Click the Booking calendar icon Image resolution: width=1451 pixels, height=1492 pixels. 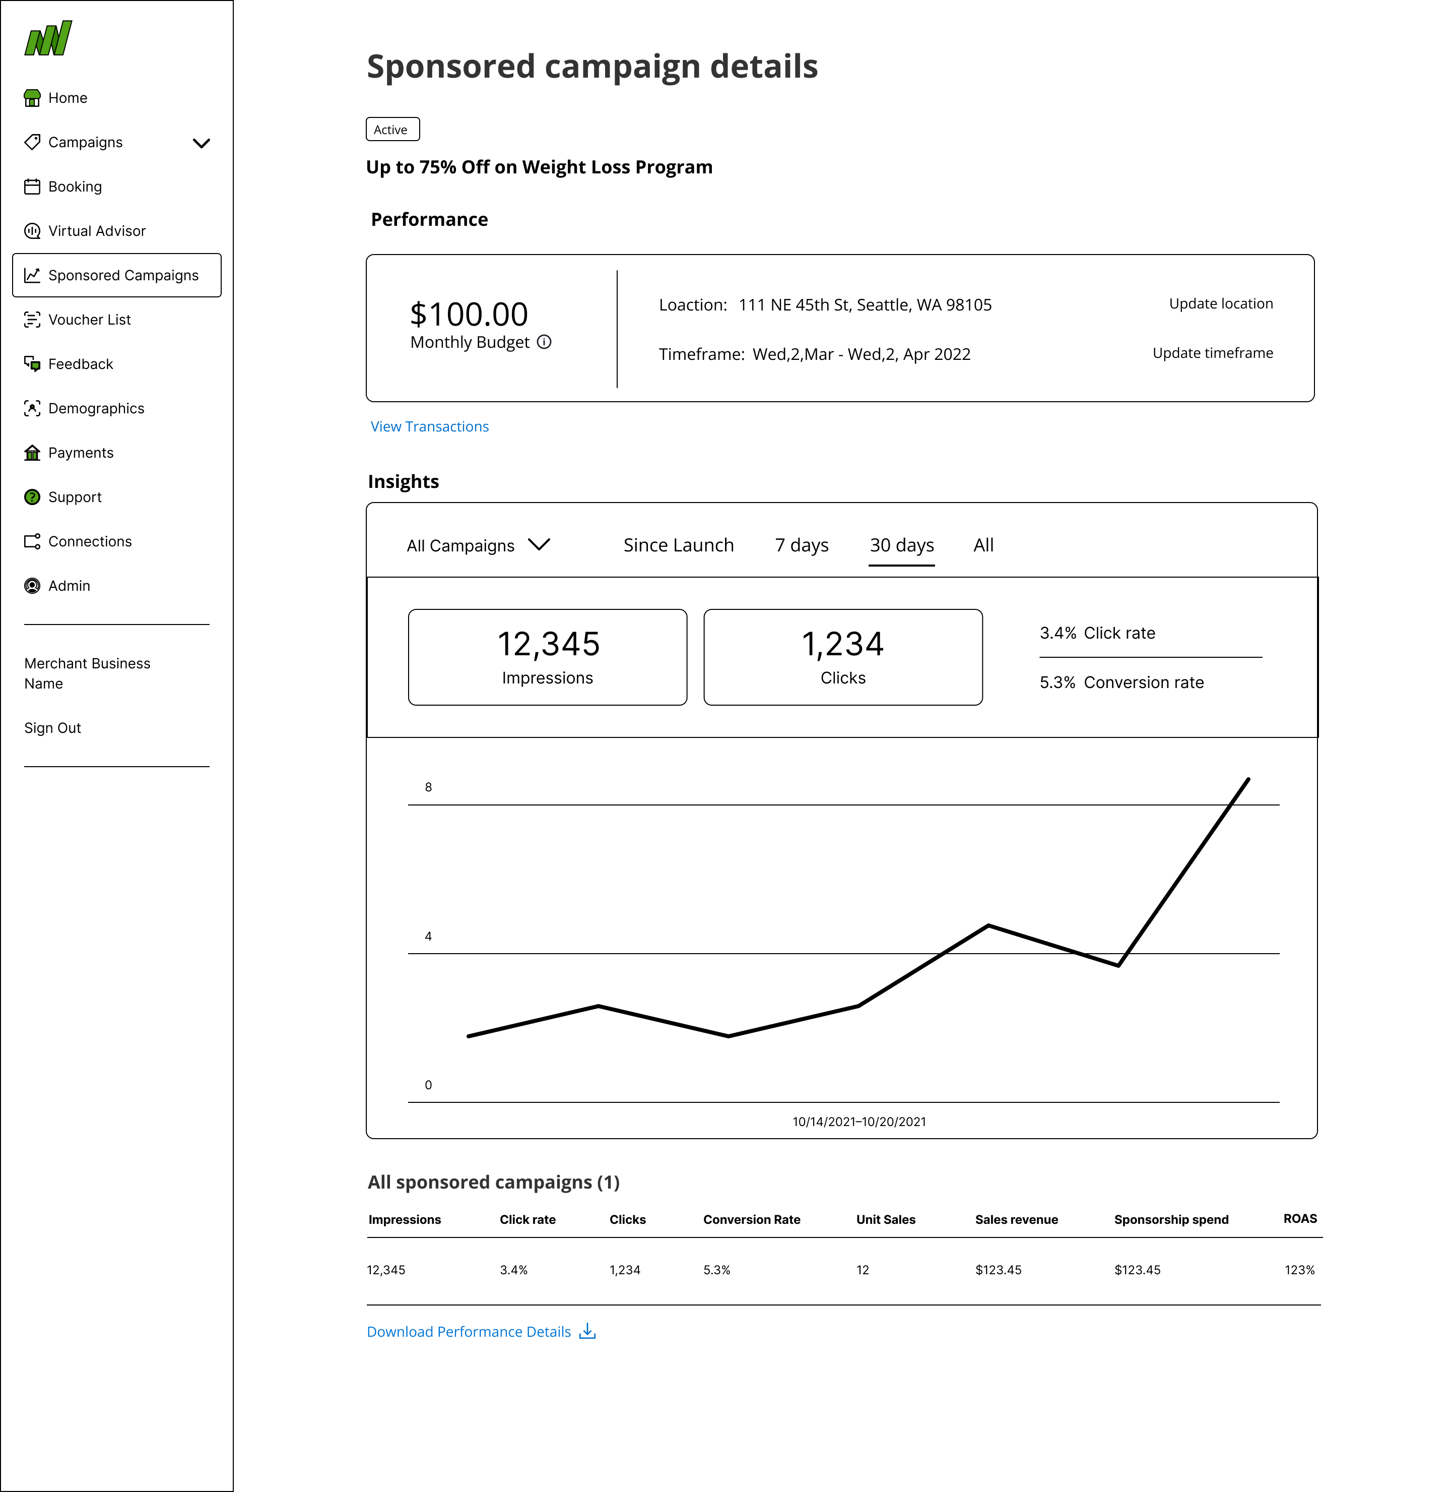[32, 186]
